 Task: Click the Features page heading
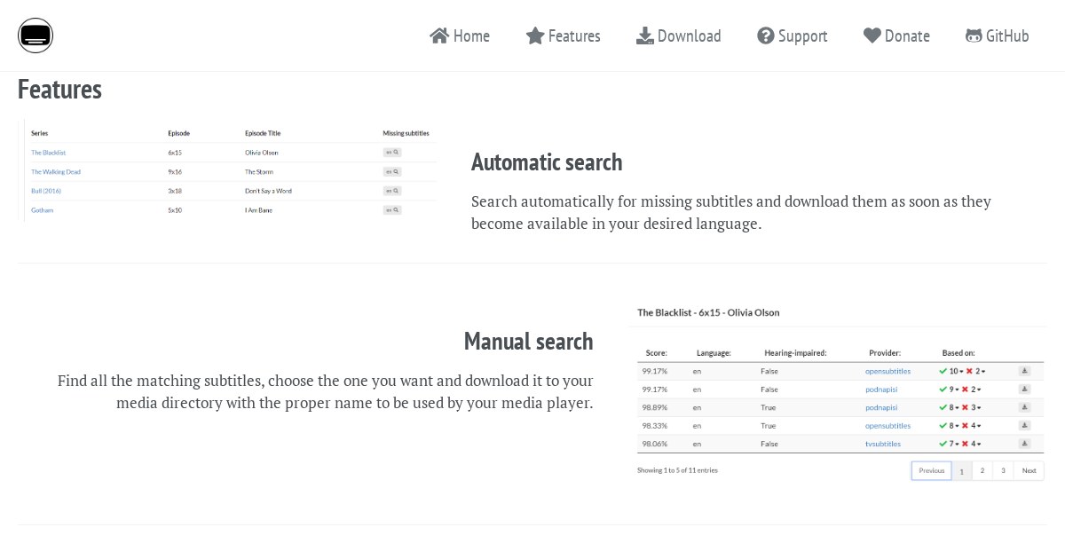click(59, 89)
